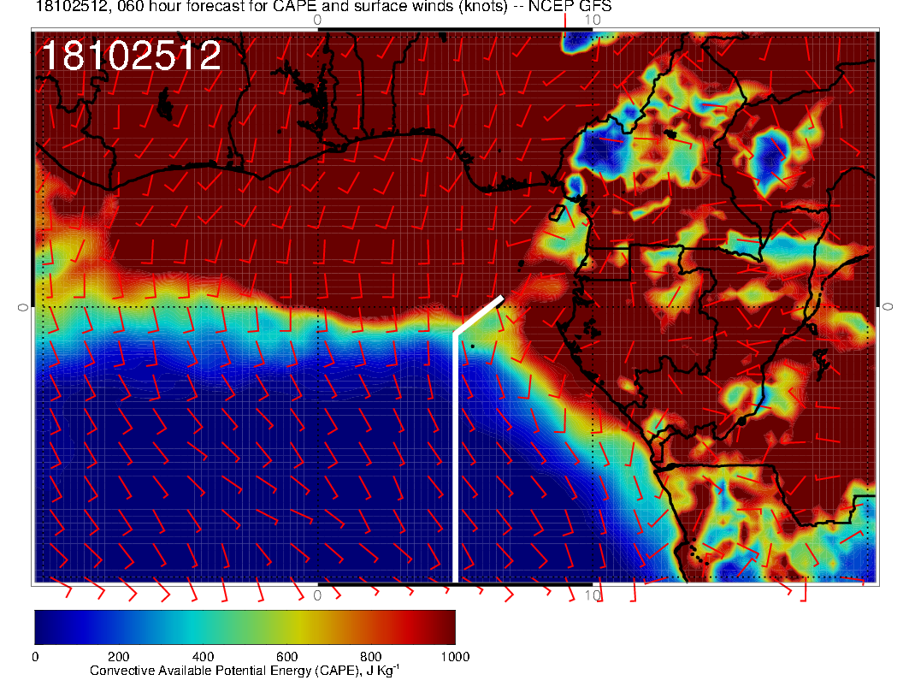Image resolution: width=903 pixels, height=698 pixels.
Task: Click the 200 tick label under the colorbar
Action: [x=118, y=657]
